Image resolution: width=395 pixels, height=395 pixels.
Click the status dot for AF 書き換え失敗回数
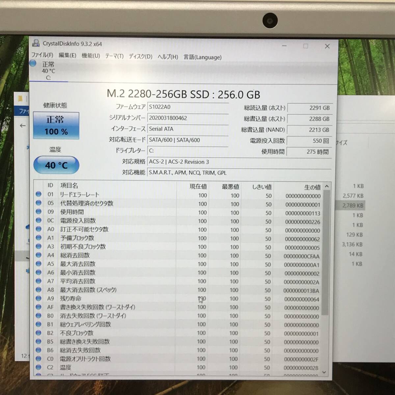[39, 307]
